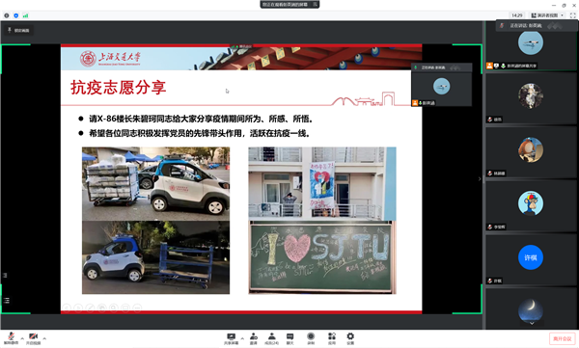Image resolution: width=579 pixels, height=348 pixels.
Task: Click the muted mic icon in speaking banner
Action: click(502, 25)
